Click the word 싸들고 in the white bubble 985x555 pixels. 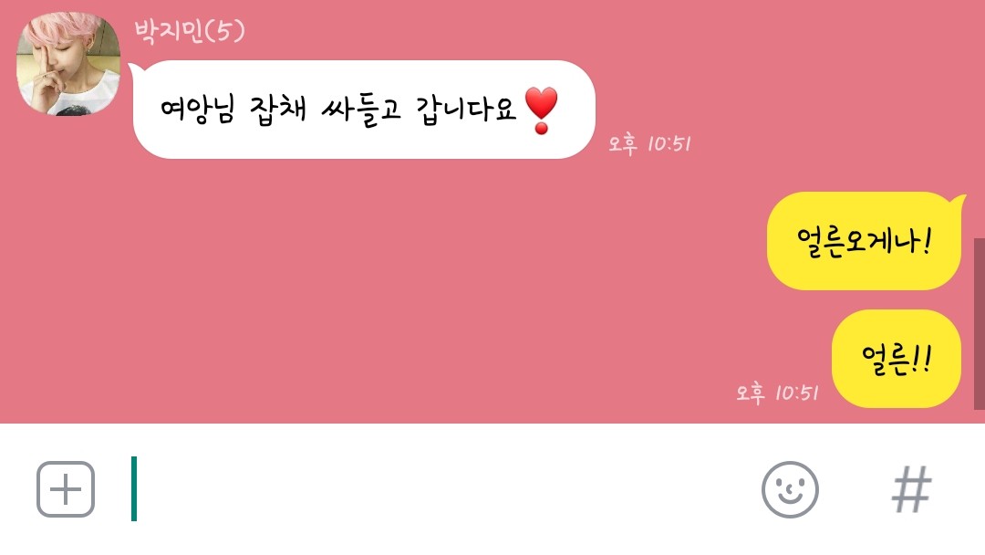point(360,111)
